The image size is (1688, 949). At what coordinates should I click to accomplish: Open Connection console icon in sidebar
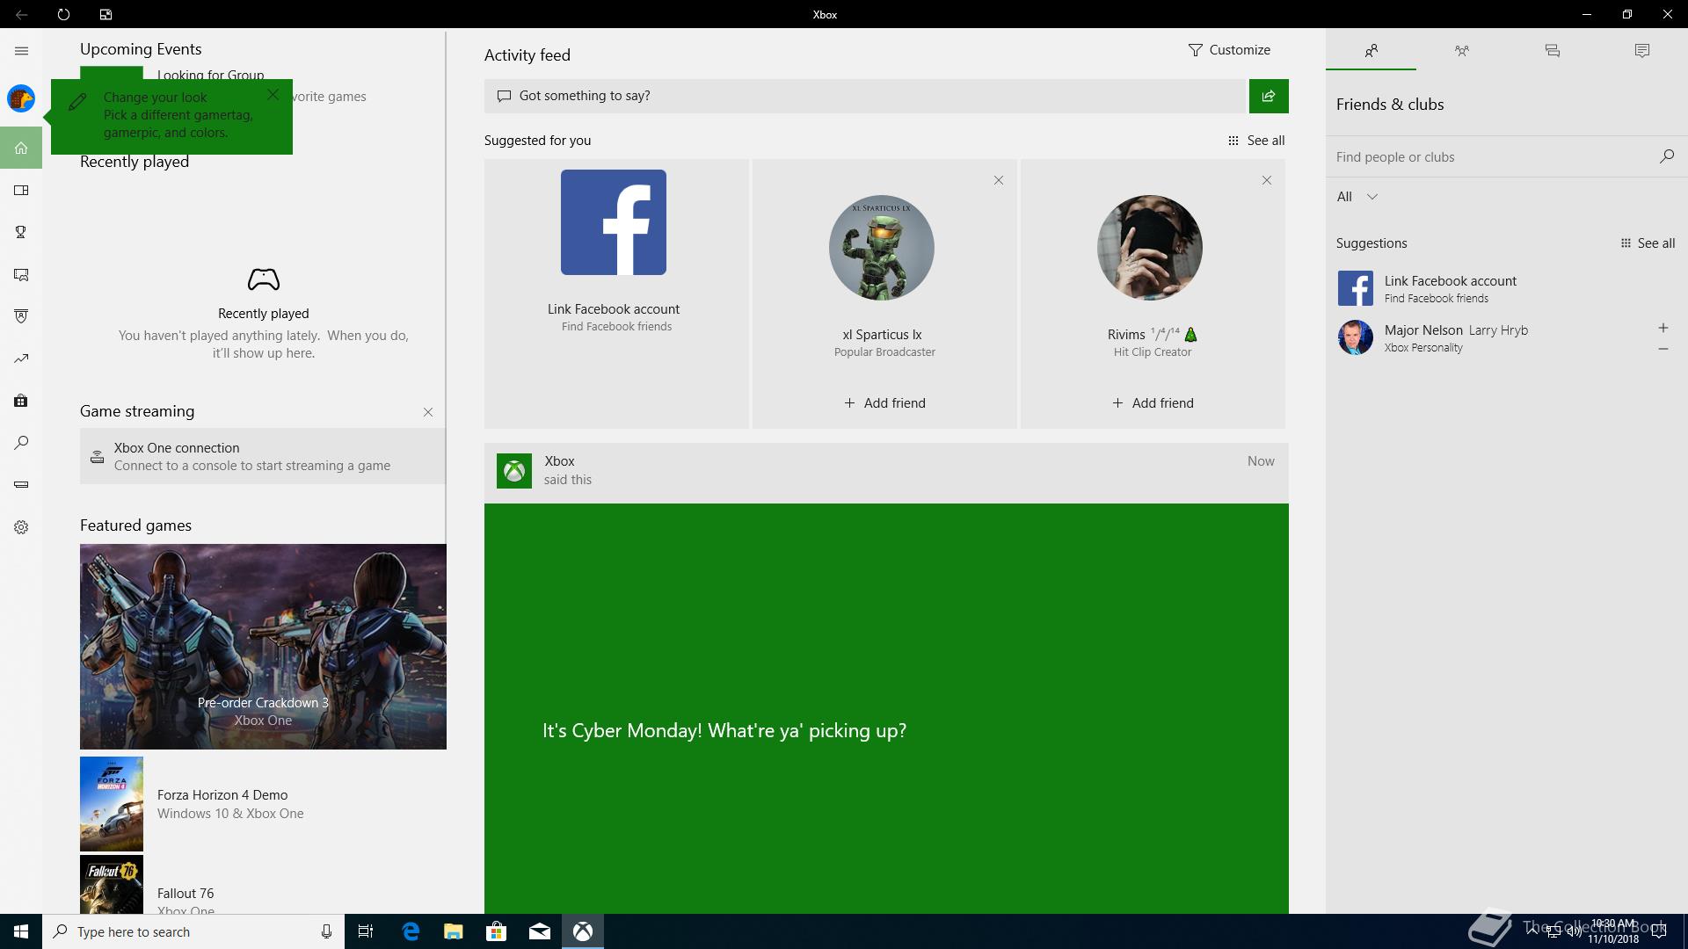pos(21,484)
